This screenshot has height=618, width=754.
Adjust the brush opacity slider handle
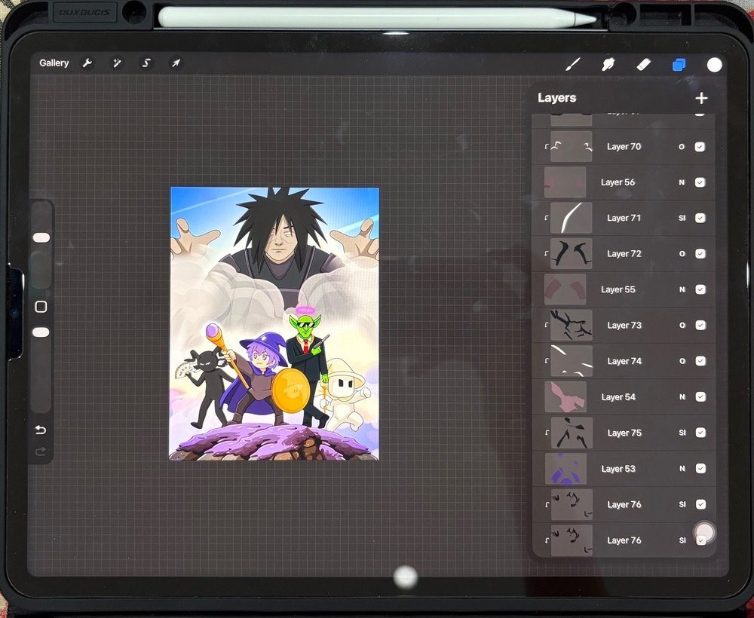(x=41, y=332)
